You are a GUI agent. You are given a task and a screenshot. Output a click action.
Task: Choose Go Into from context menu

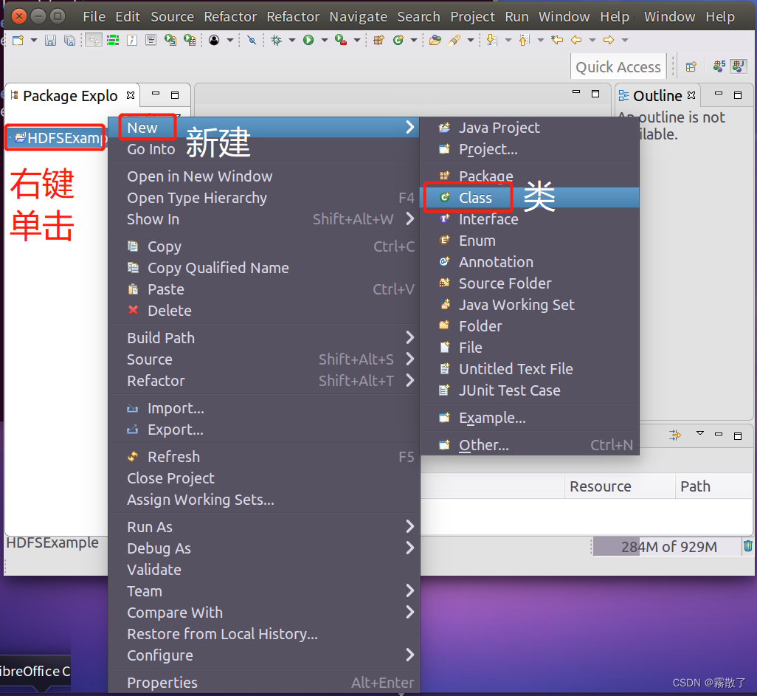click(x=263, y=149)
